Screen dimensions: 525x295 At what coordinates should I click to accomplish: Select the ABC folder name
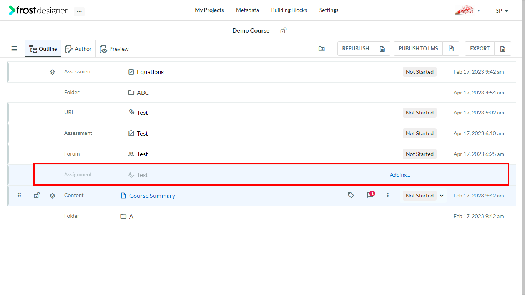tap(143, 93)
